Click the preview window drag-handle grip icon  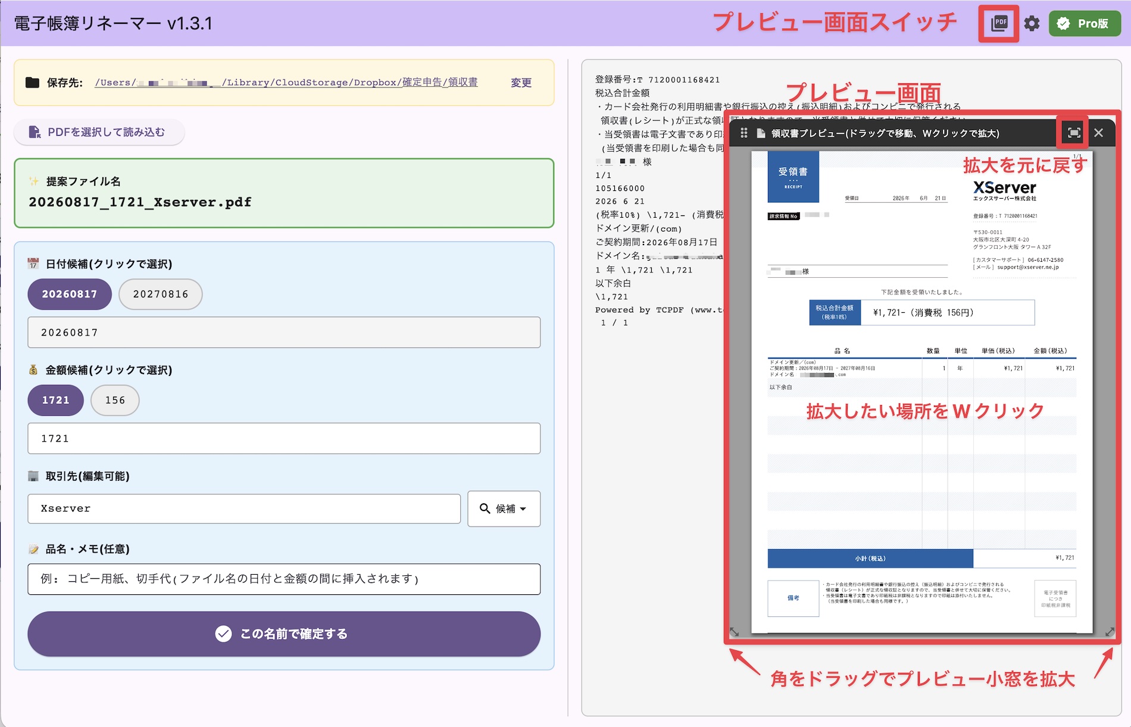pos(743,133)
